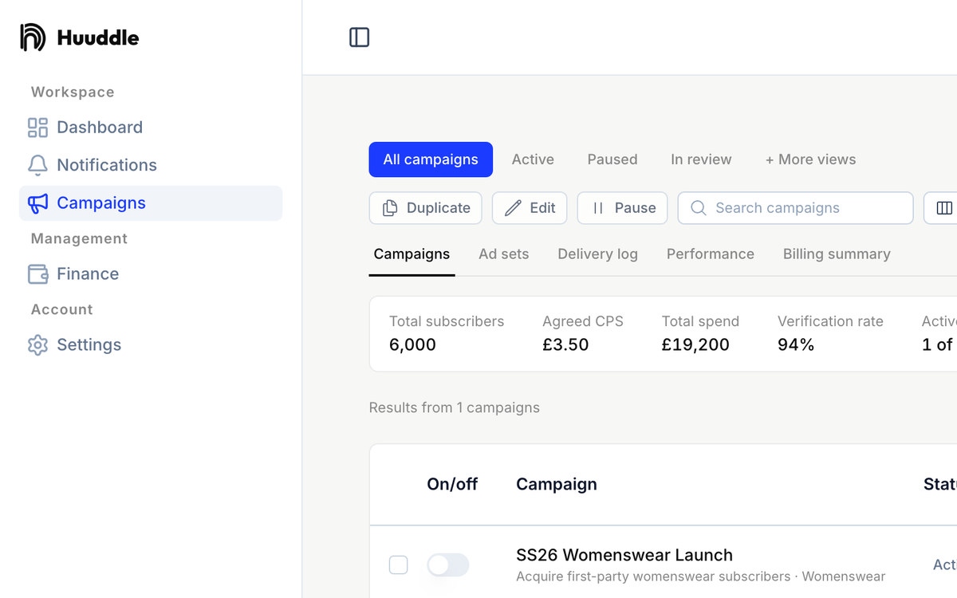Viewport: 957px width, 598px height.
Task: Click the Edit button label
Action: click(x=542, y=208)
